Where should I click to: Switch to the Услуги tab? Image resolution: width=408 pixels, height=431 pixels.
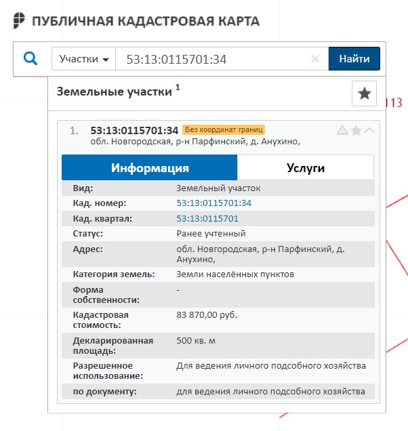pos(306,167)
